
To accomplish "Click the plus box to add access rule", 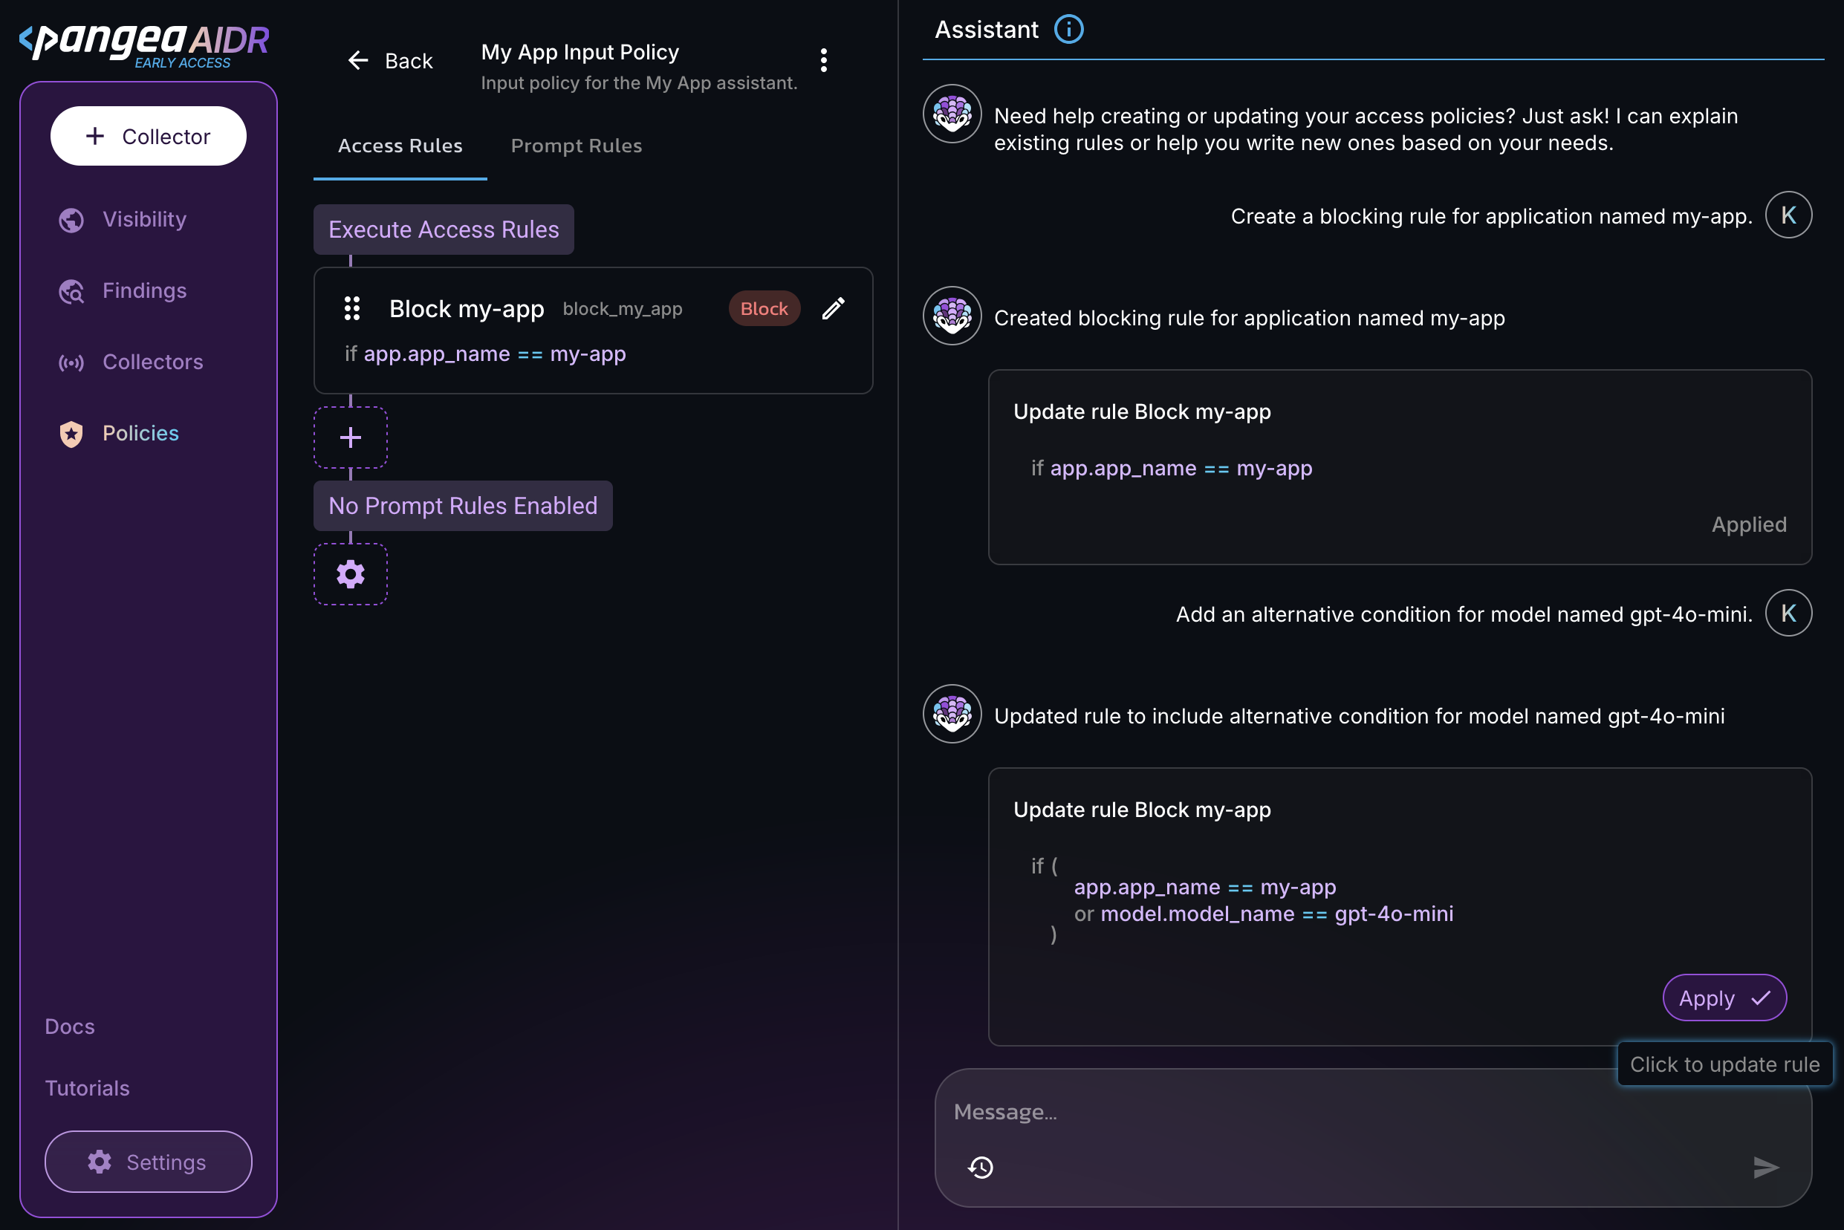I will coord(350,437).
